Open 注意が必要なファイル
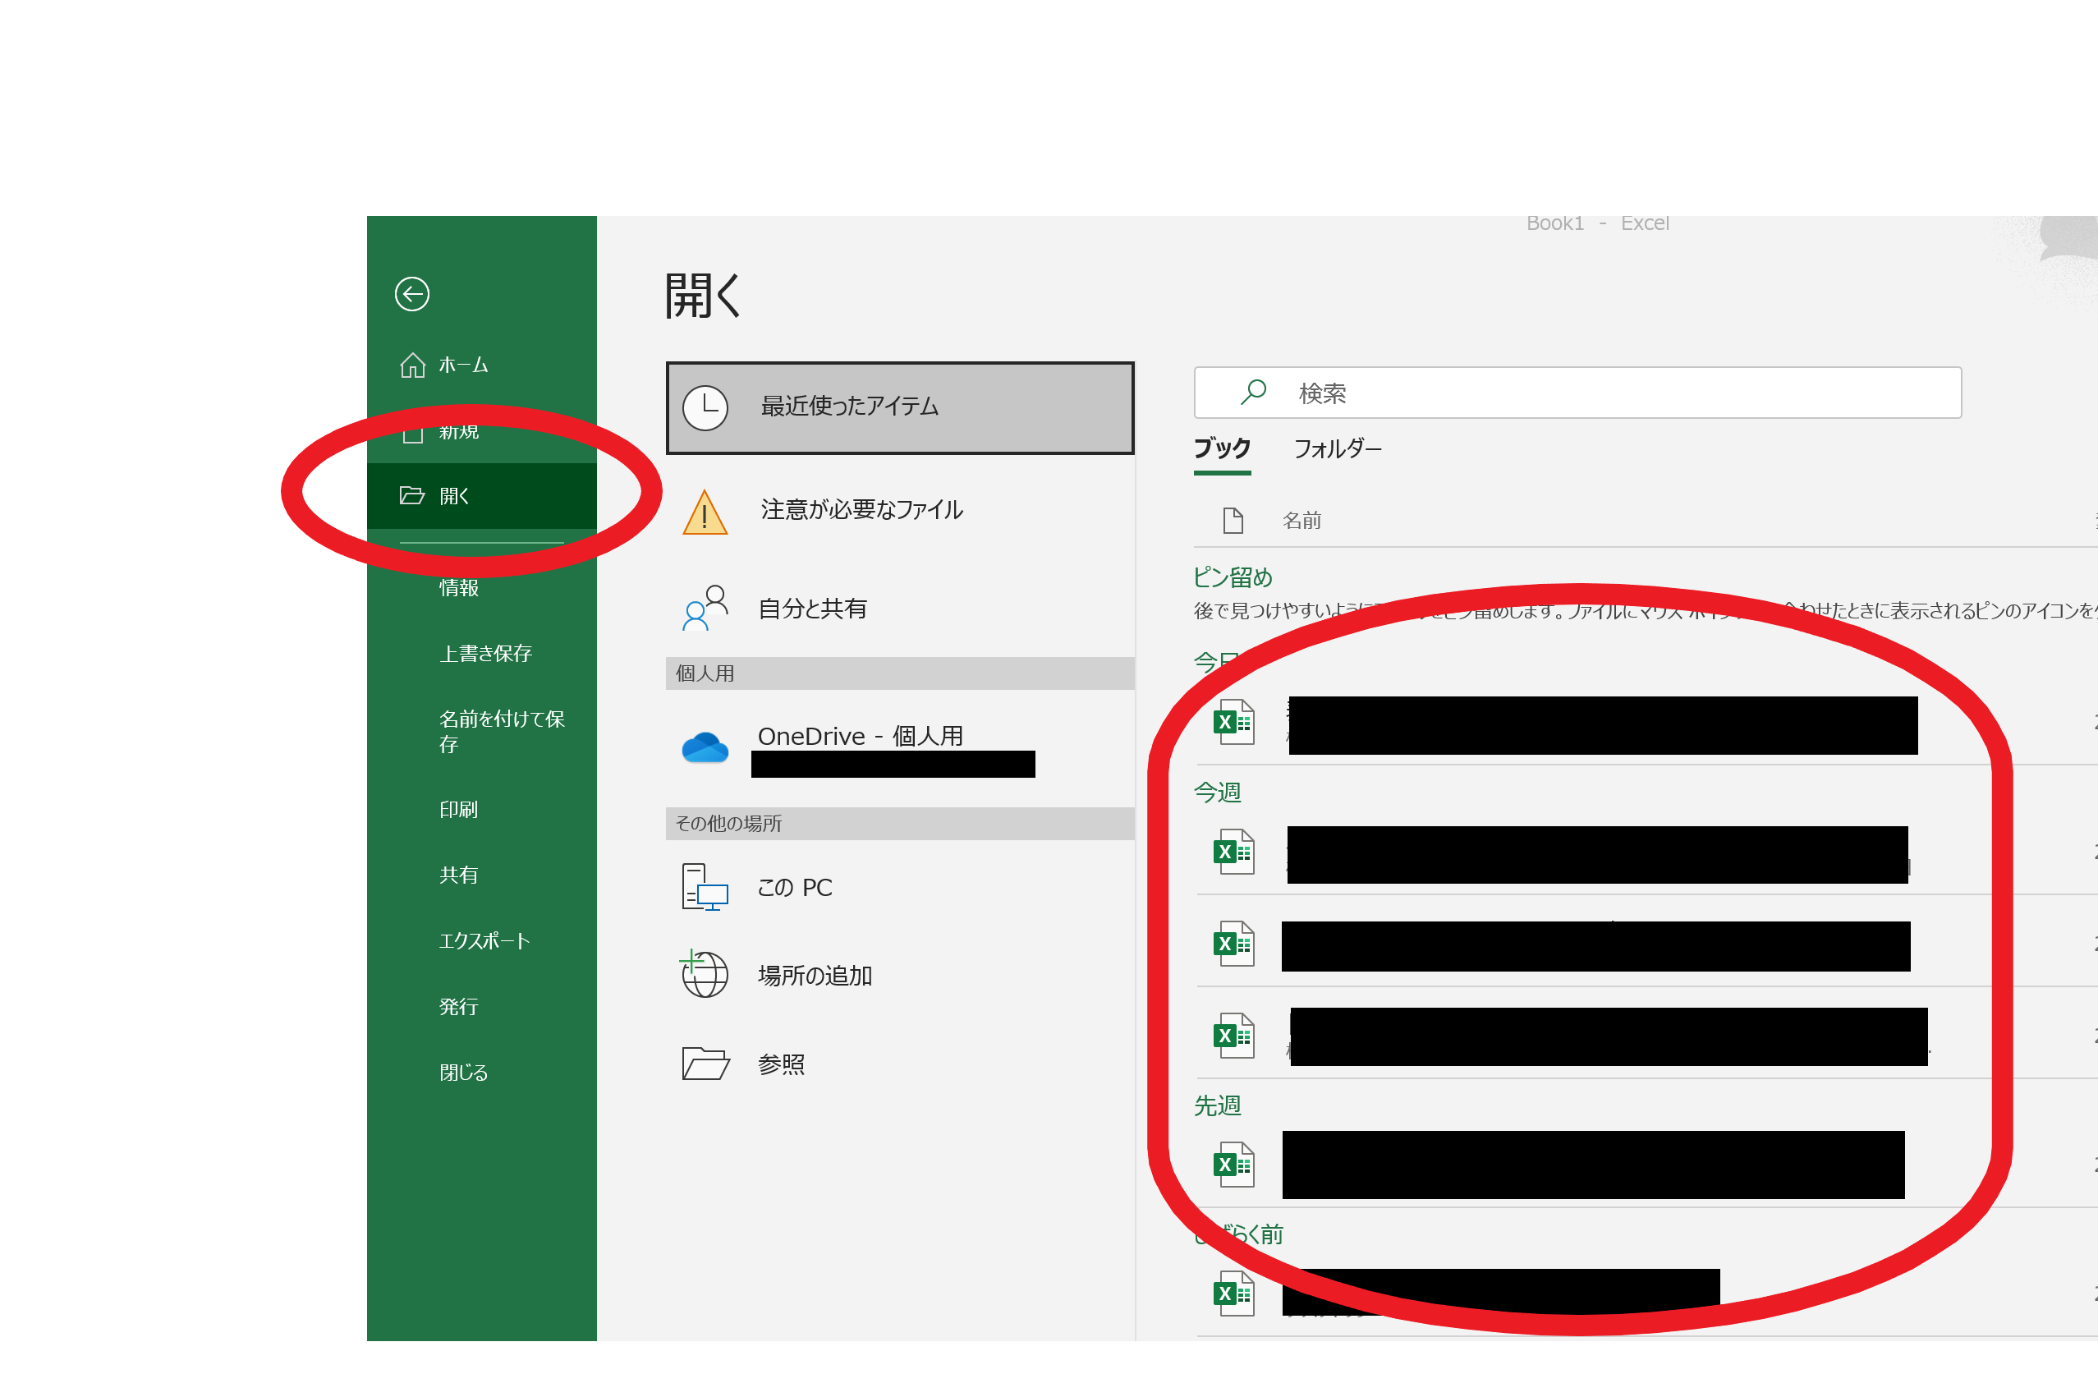The height and width of the screenshot is (1374, 2098). point(900,510)
